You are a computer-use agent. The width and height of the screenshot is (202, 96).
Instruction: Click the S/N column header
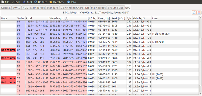(129, 18)
